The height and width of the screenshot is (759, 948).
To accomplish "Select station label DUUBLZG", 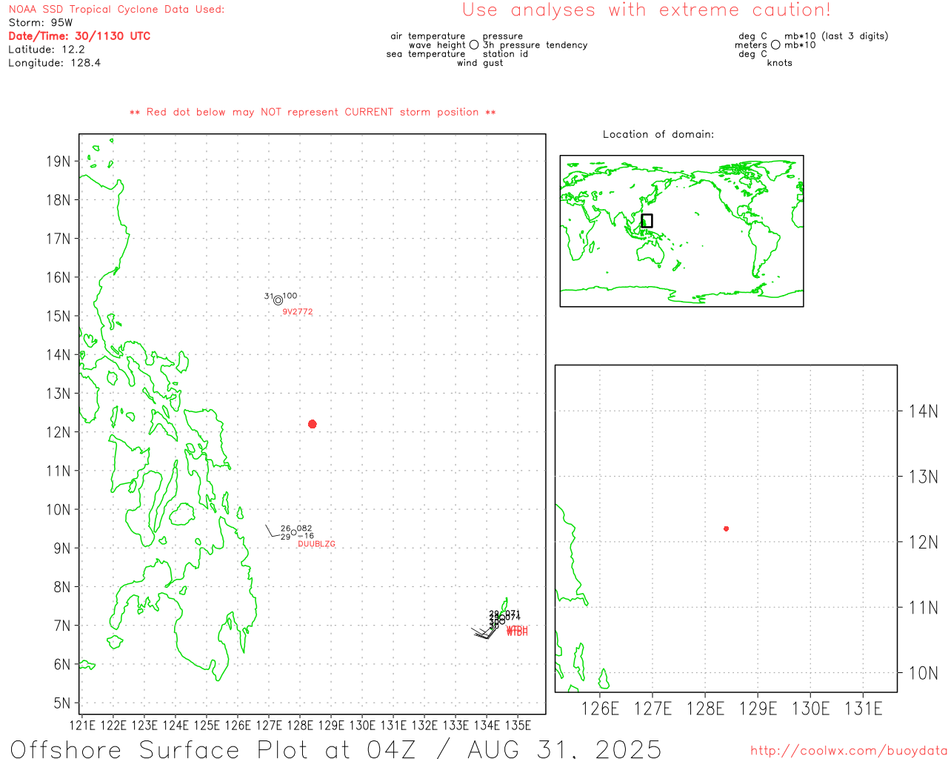I will pyautogui.click(x=316, y=544).
